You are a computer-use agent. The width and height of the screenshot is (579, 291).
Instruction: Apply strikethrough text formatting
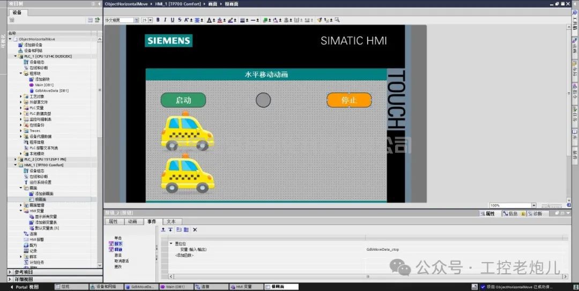coord(179,20)
